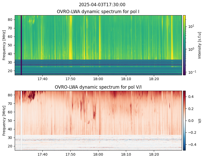204x159 pixels.
Task: Click the 18:20 tick label in bottom panel
Action: (x=154, y=154)
